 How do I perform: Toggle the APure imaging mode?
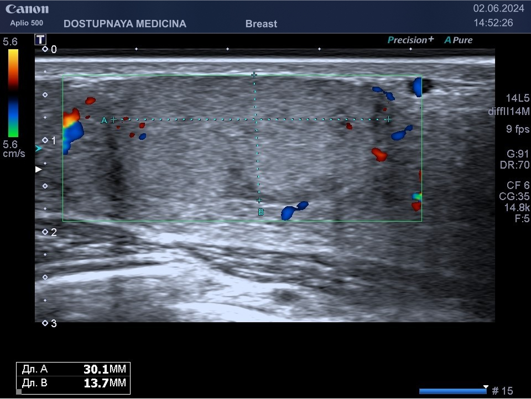tap(459, 40)
